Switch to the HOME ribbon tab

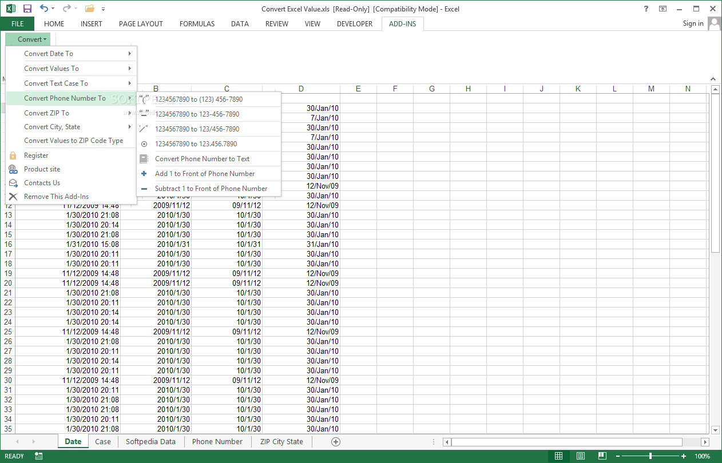coord(54,23)
